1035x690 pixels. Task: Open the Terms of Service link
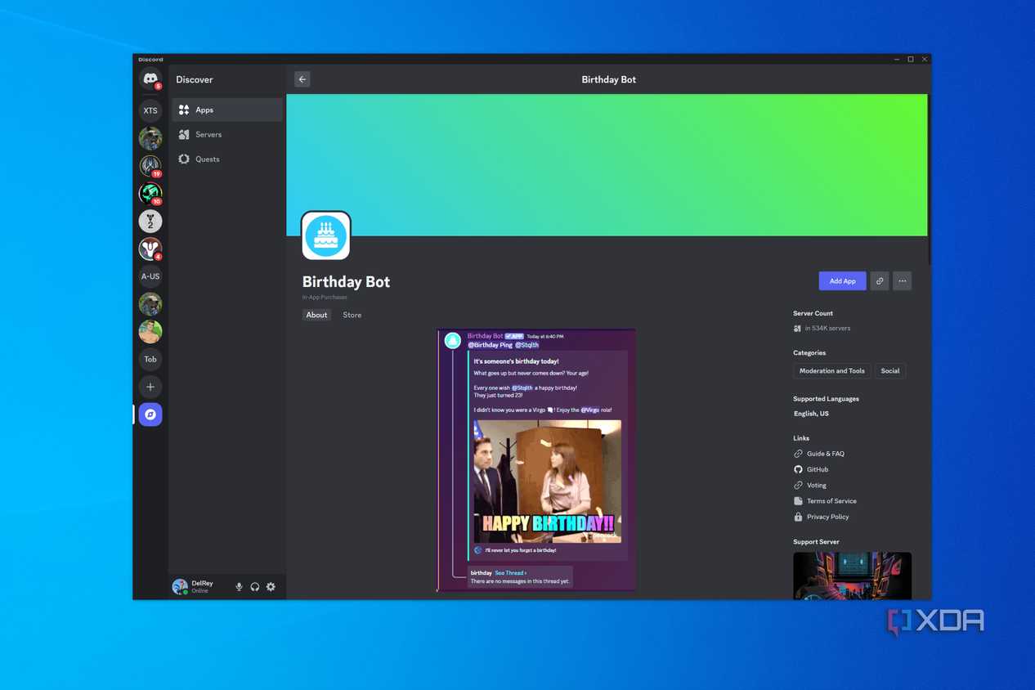click(825, 501)
